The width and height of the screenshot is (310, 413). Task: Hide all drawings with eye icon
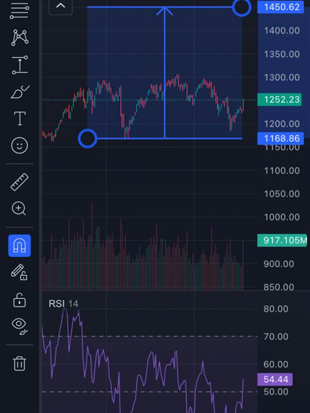(x=20, y=327)
